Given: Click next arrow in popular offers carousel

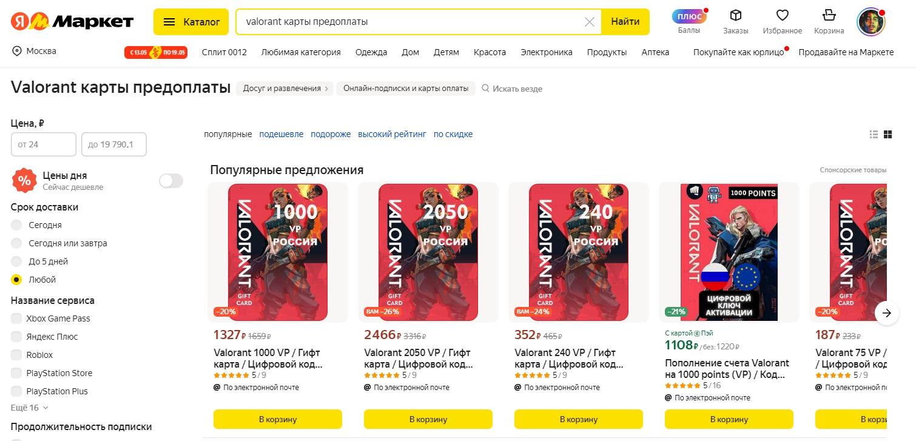Looking at the screenshot, I should point(887,313).
